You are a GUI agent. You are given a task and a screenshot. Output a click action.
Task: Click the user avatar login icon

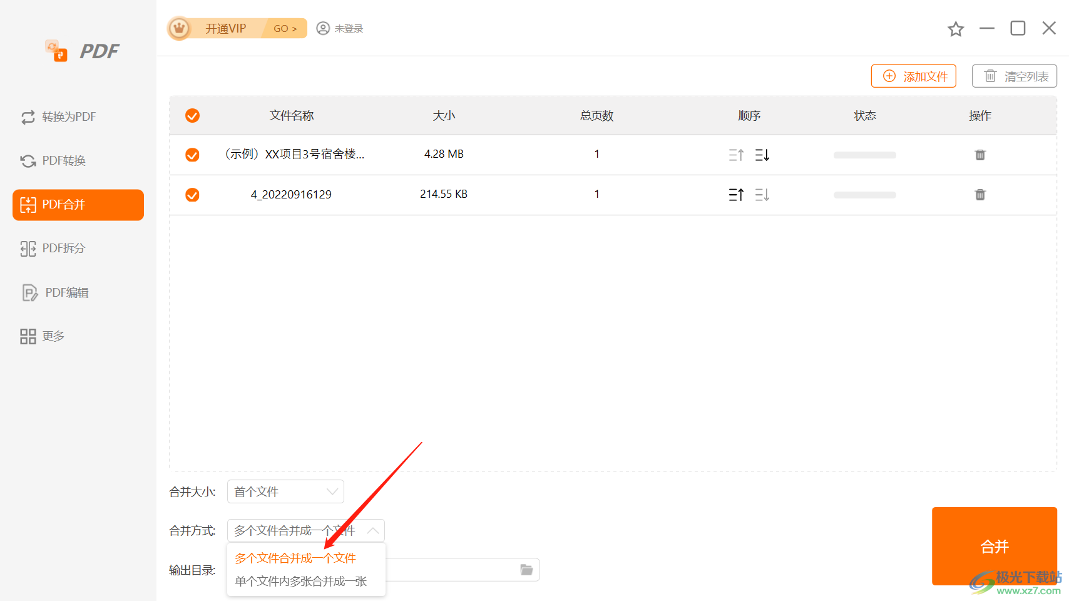tap(323, 28)
